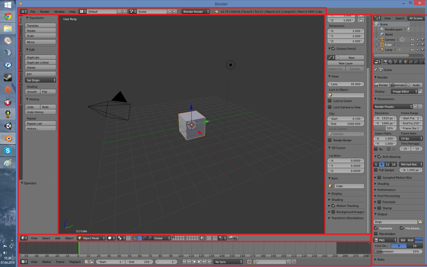Toggle the 3D manipulator widget icon
427x267 pixels.
coord(135,238)
